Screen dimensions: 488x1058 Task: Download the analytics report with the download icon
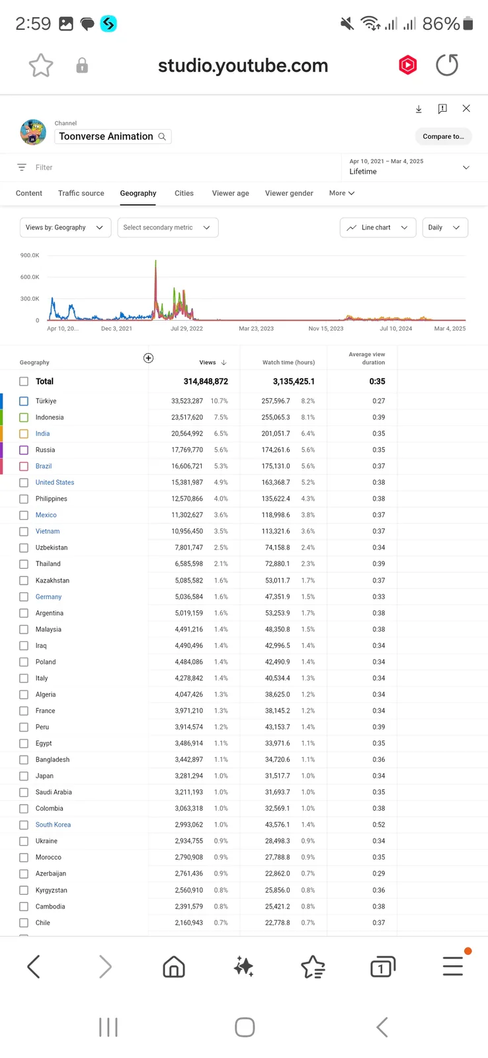419,108
